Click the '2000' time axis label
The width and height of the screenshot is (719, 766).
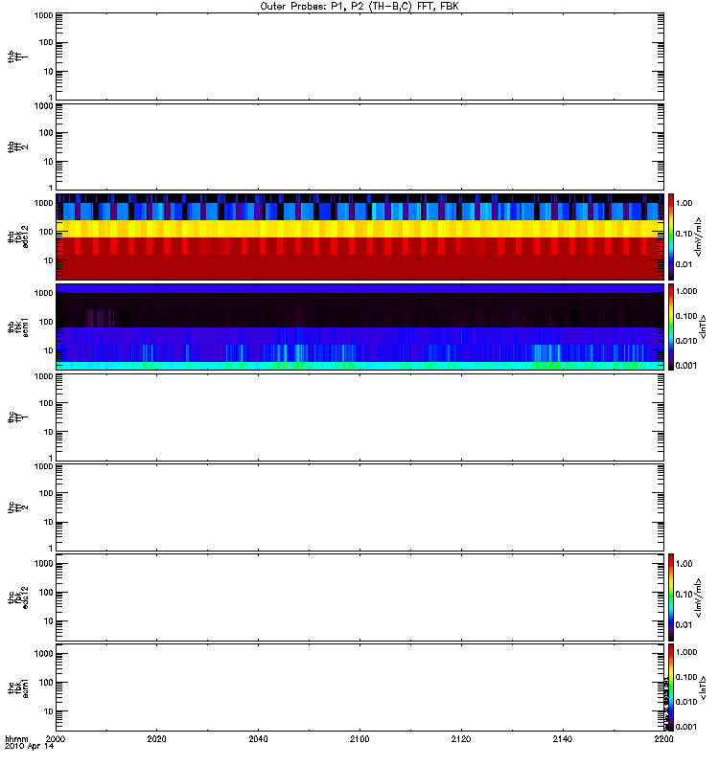(x=55, y=739)
